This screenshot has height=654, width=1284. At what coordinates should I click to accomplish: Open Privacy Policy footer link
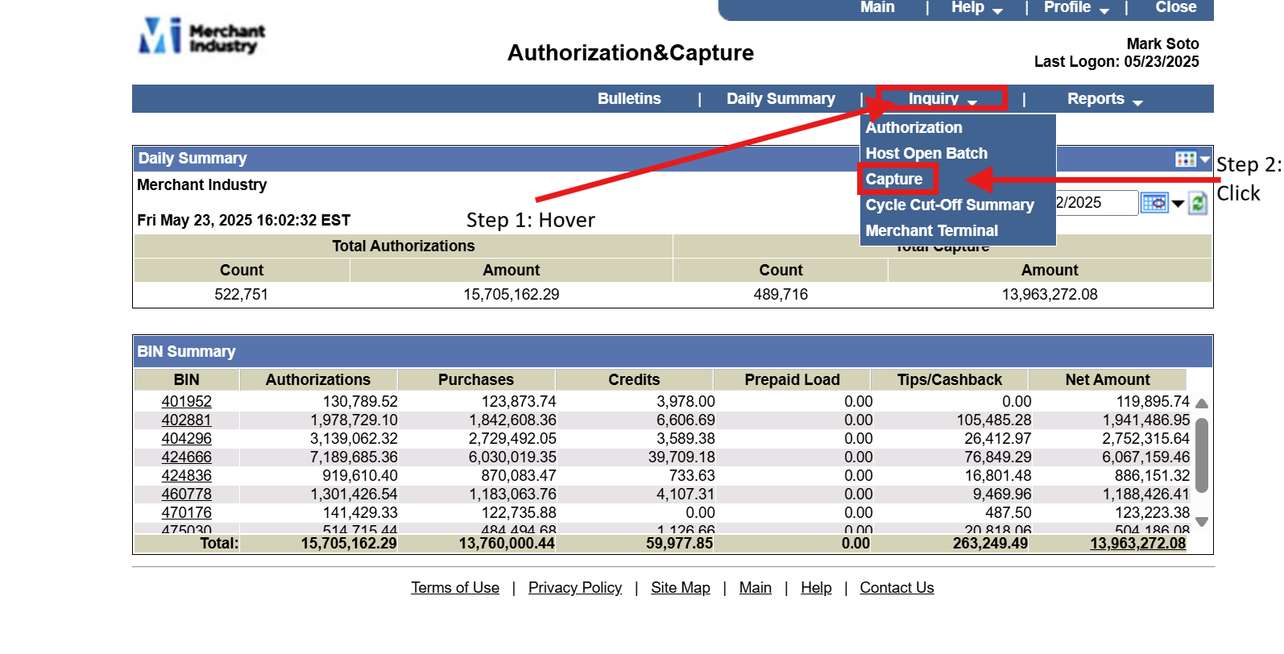[x=575, y=588]
